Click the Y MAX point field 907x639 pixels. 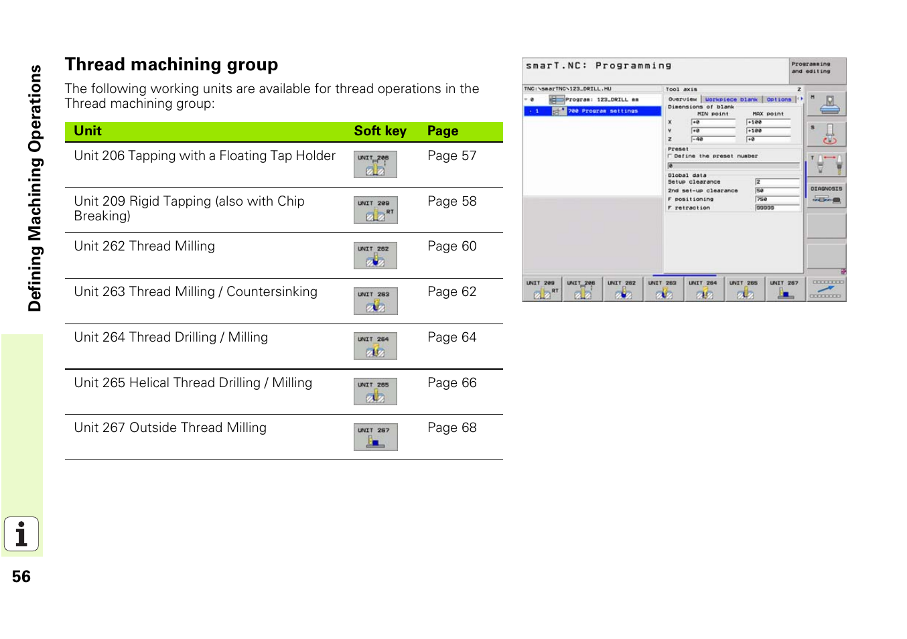pyautogui.click(x=769, y=131)
